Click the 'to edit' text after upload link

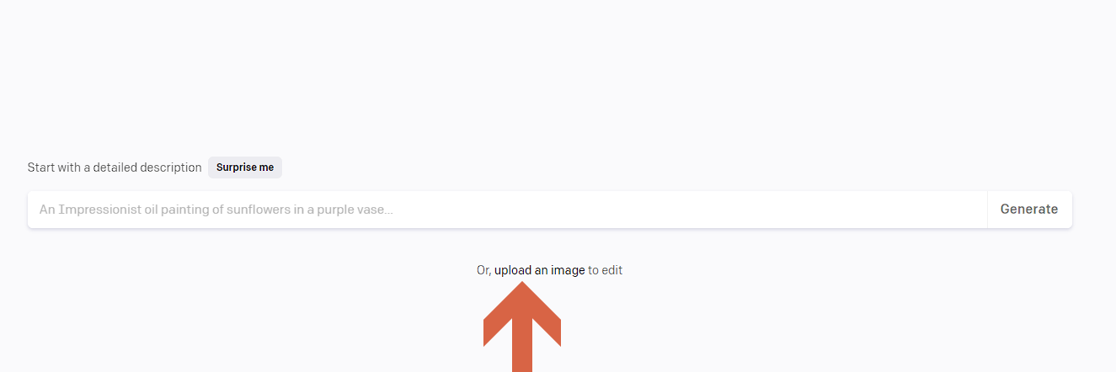[x=605, y=270]
